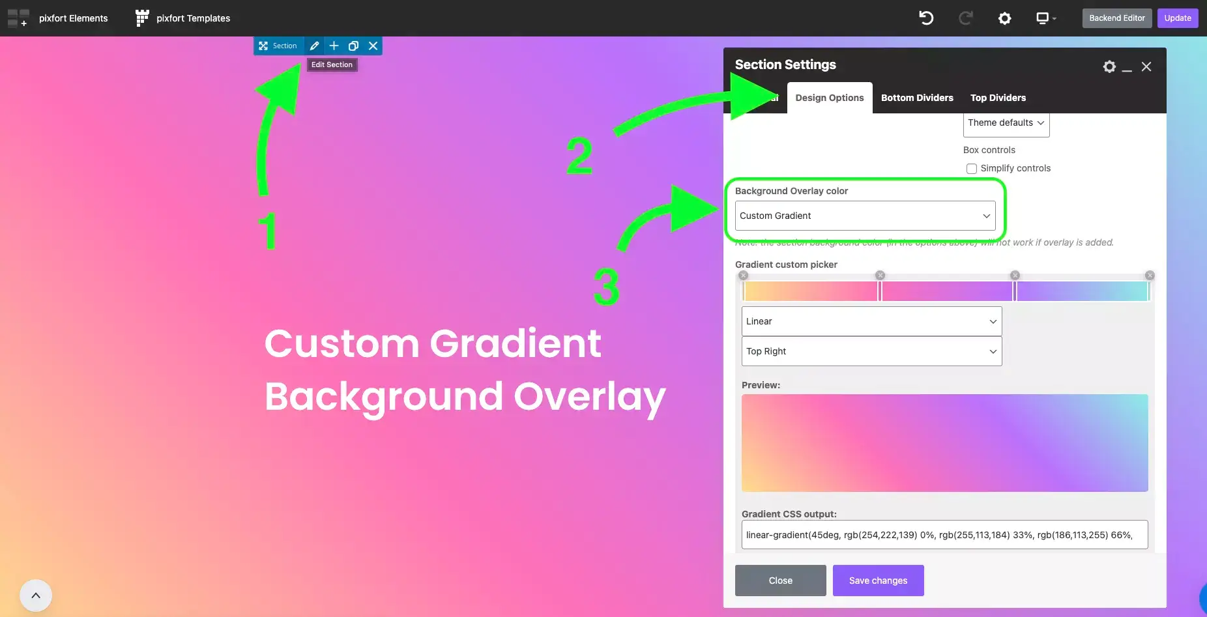This screenshot has height=617, width=1207.
Task: Click the scroll-to-top arrow button
Action: pos(36,595)
